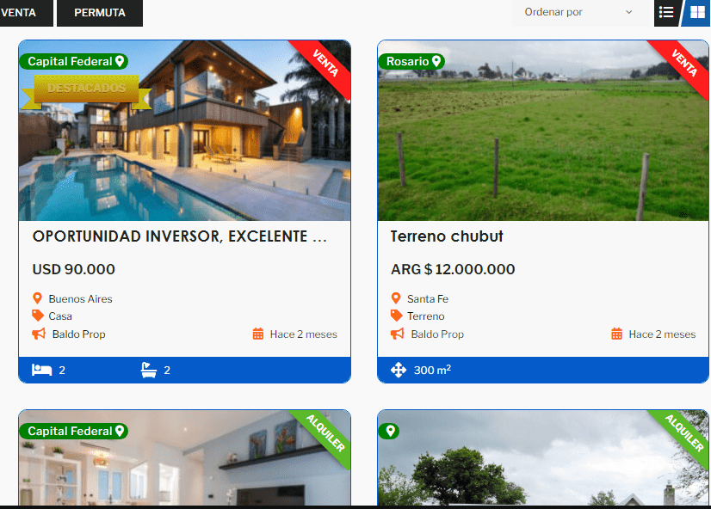The image size is (711, 509).
Task: Select the PERMUTA filter tab
Action: click(x=99, y=13)
